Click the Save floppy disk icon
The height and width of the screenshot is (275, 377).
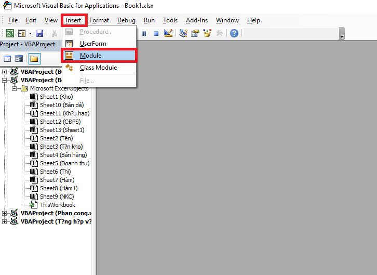tap(39, 33)
